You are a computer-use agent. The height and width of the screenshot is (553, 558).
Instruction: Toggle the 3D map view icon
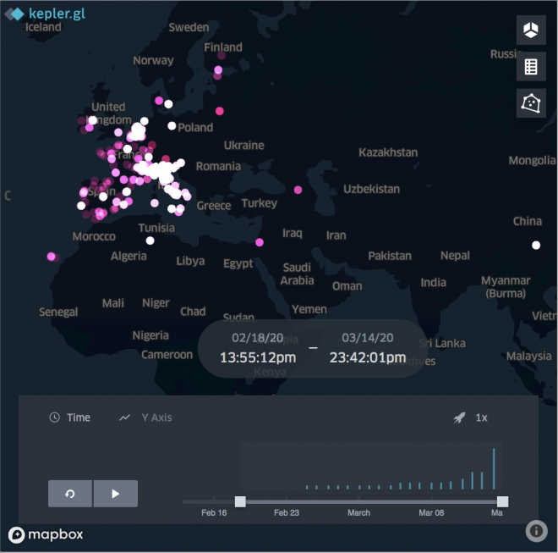(x=531, y=30)
